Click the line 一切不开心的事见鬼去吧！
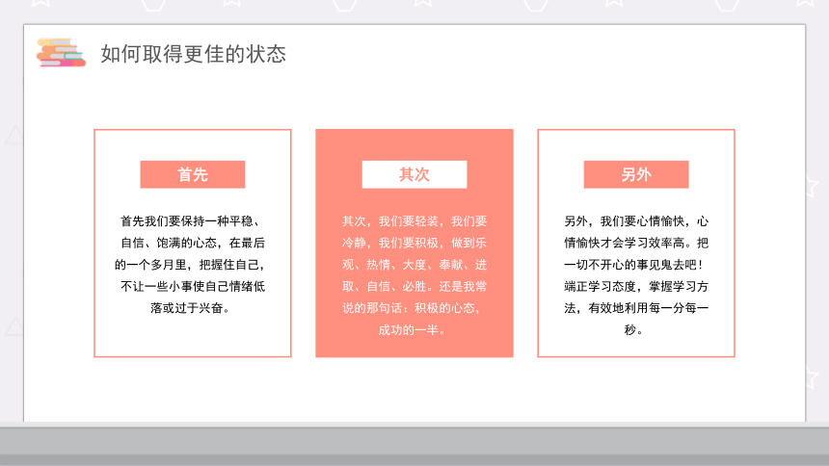The width and height of the screenshot is (829, 466). click(634, 265)
